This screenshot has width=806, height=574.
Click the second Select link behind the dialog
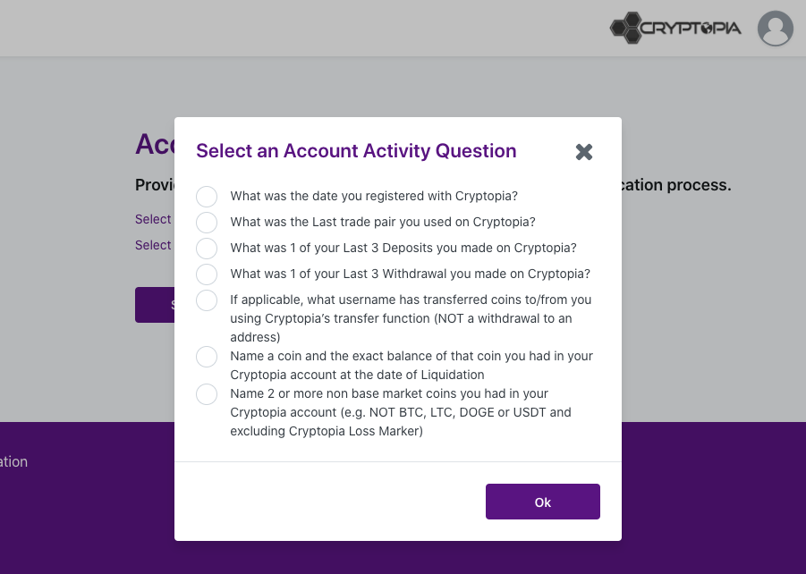tap(153, 245)
